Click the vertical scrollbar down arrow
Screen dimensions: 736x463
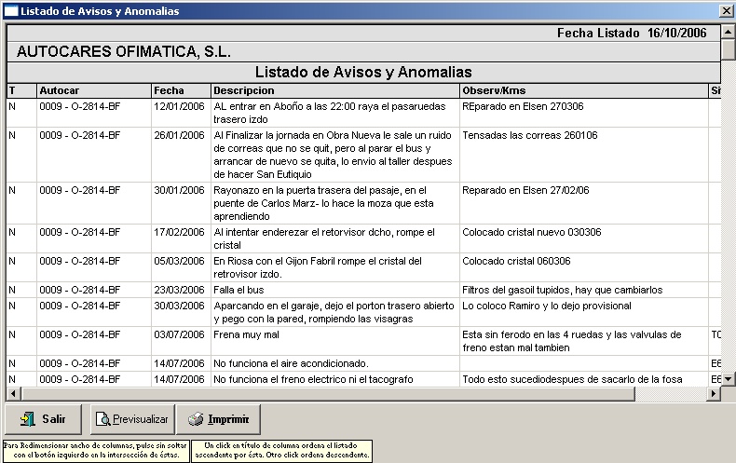pos(728,379)
